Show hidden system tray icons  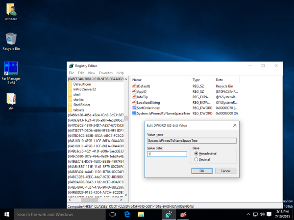coord(248,215)
